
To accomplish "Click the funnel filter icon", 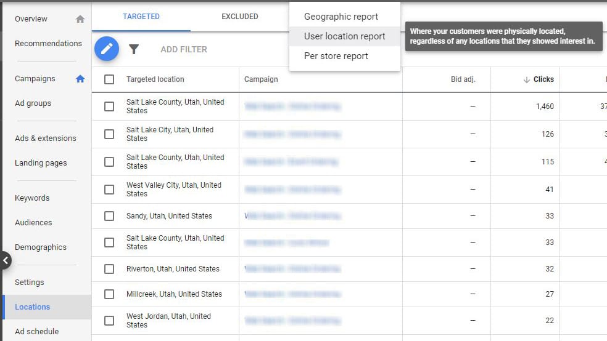I will click(x=134, y=49).
